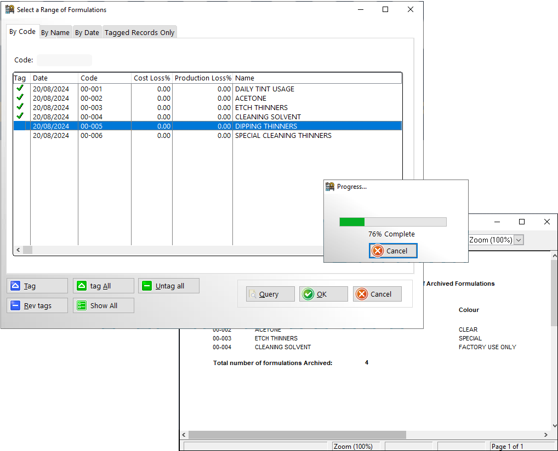Toggle tag checkmark on CLEANING SOLVENT row

click(20, 116)
